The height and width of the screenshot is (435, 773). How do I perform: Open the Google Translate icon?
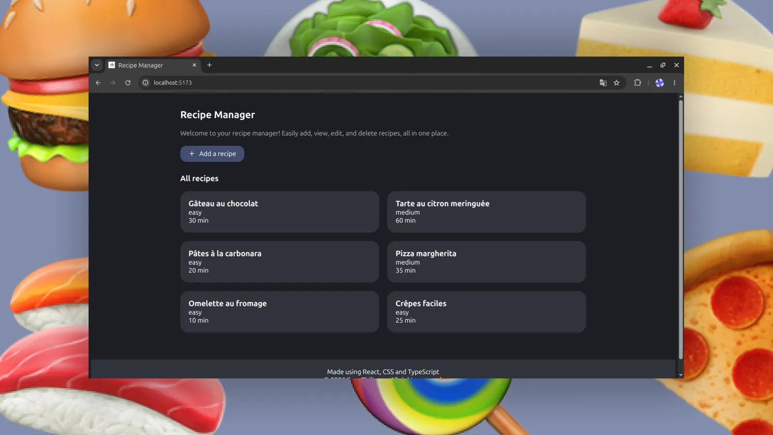tap(603, 83)
